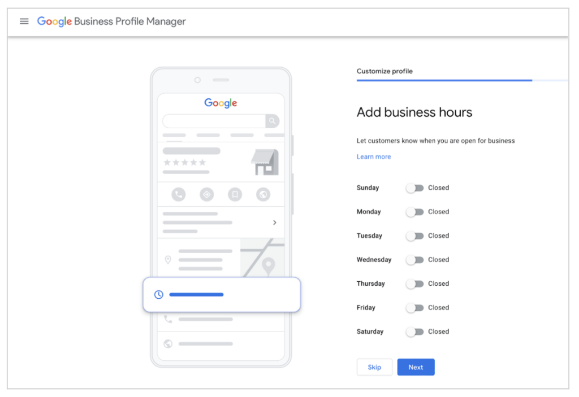Click the search field in phone mockup

pos(214,121)
